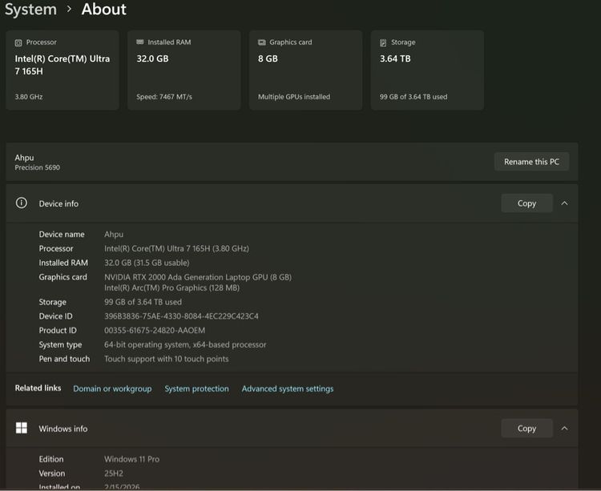The height and width of the screenshot is (491, 601).
Task: Open the Installed RAM summary card
Action: coord(184,70)
